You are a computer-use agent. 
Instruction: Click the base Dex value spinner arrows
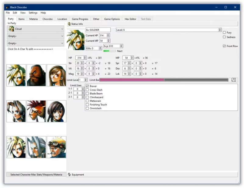129,69
